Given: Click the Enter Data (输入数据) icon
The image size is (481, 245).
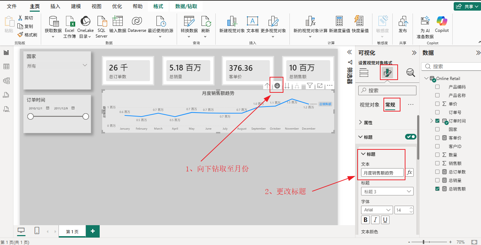Looking at the screenshot, I should (117, 21).
